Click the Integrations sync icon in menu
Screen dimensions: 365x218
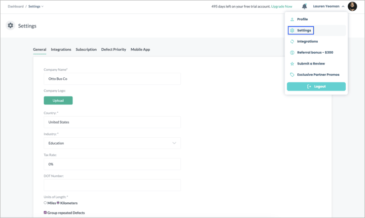(292, 42)
